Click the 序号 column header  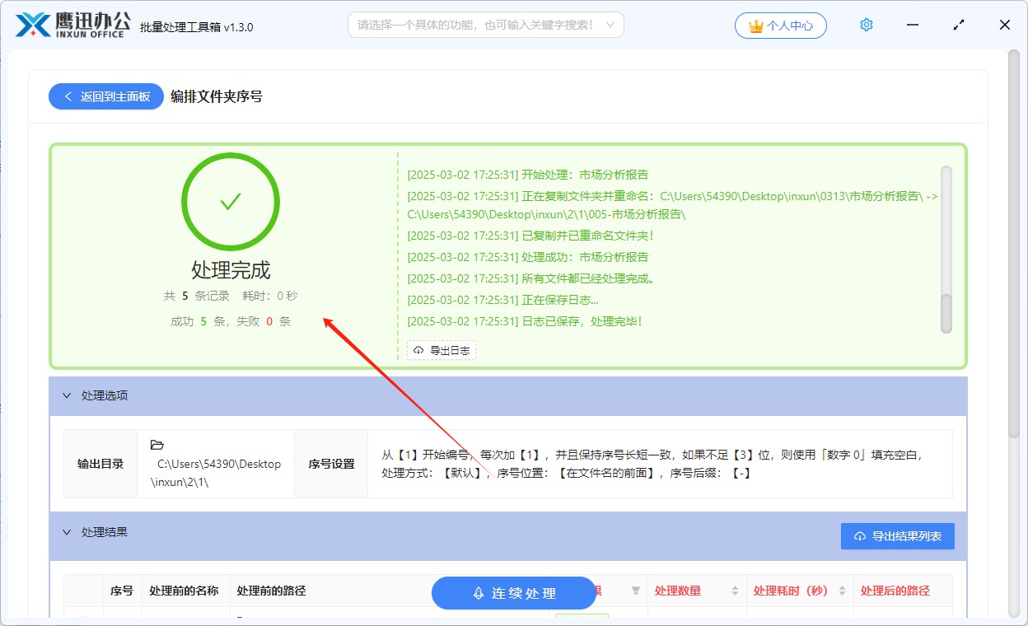(x=122, y=591)
